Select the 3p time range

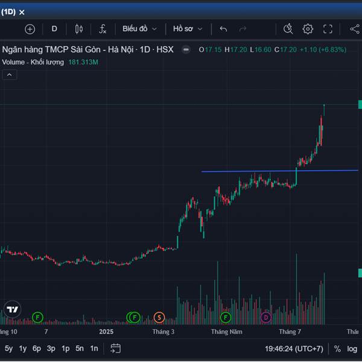[x=51, y=348]
